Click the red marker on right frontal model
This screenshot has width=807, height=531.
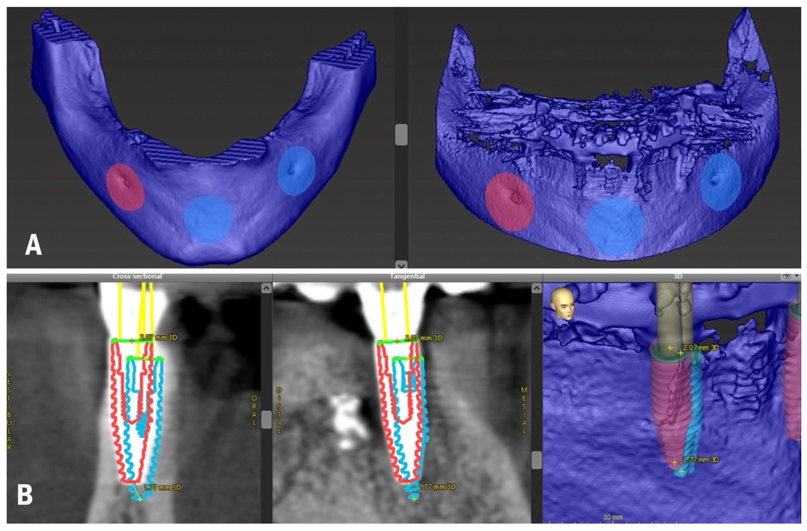[x=509, y=202]
